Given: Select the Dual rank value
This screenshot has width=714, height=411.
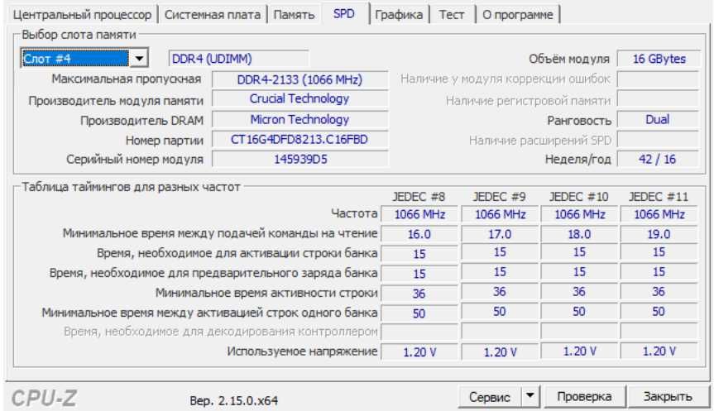Looking at the screenshot, I should pyautogui.click(x=658, y=120).
